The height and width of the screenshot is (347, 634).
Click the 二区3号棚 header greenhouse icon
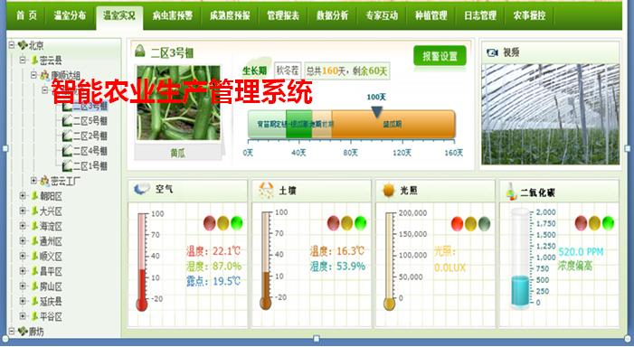click(140, 51)
